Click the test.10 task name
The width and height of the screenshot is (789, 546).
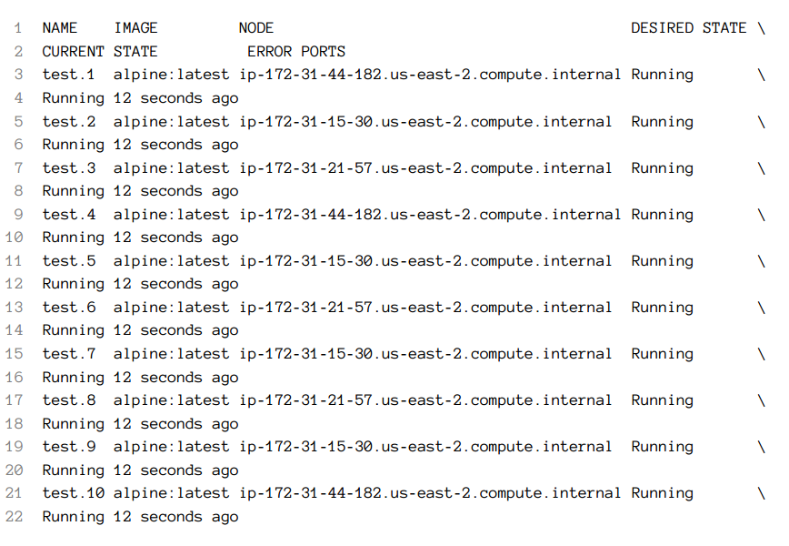73,493
